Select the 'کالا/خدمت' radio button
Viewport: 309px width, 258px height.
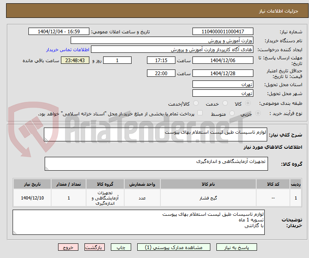pos(196,103)
